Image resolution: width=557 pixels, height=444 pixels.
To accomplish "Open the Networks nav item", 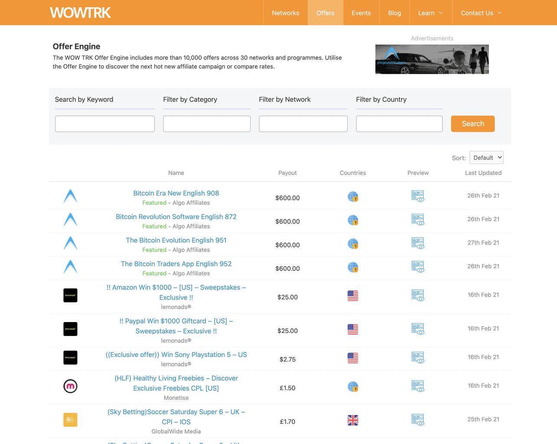I will (x=285, y=13).
